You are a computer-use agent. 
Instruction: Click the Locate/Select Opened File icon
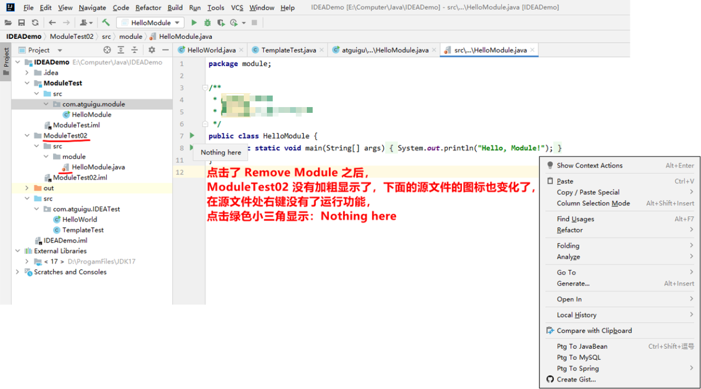[x=107, y=50]
